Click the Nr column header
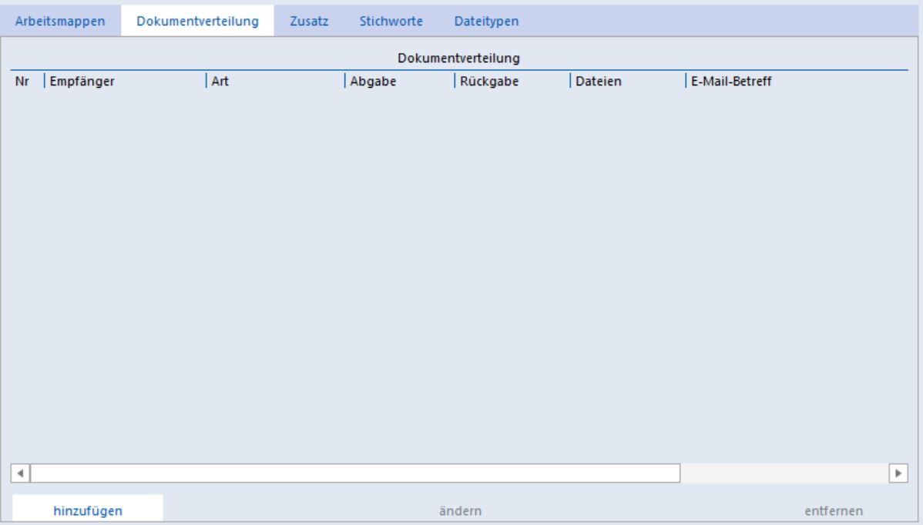This screenshot has width=923, height=525. (27, 81)
